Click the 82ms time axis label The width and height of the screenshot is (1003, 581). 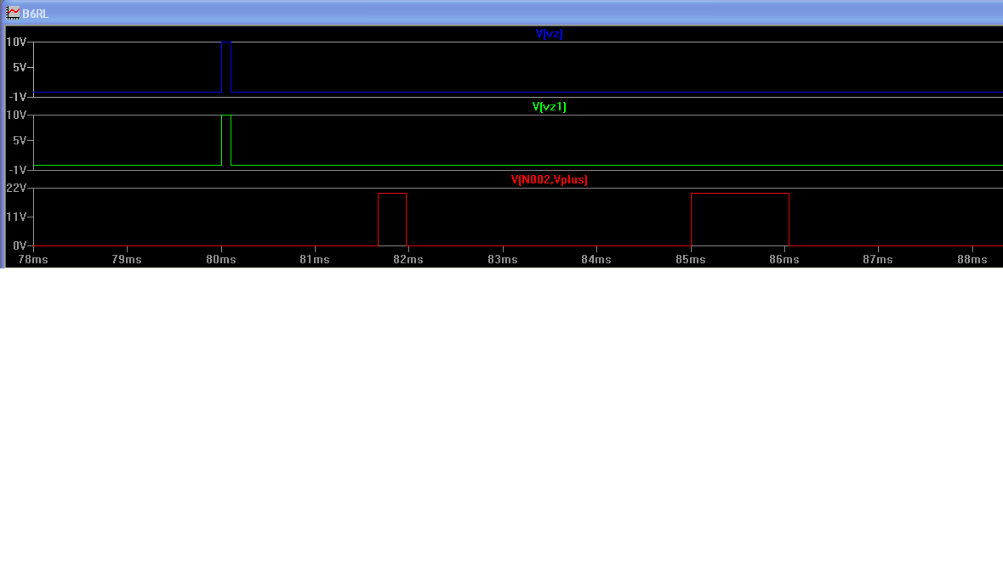click(408, 259)
